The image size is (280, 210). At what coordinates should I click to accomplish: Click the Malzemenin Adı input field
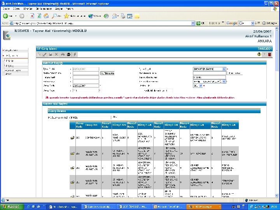pos(91,118)
